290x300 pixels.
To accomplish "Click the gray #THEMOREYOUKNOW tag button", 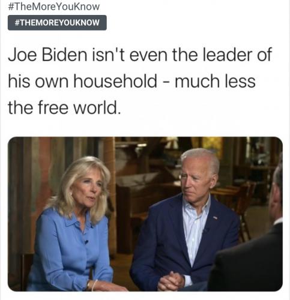I will [57, 23].
